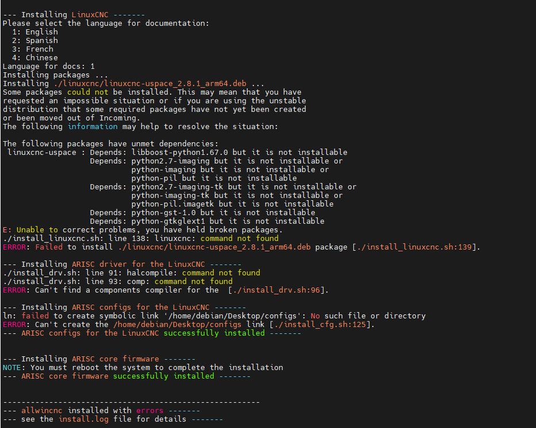Viewport: 536px width, 428px height.
Task: Click the 'python2.7-imaging but it is not installable' line
Action: tap(216, 161)
